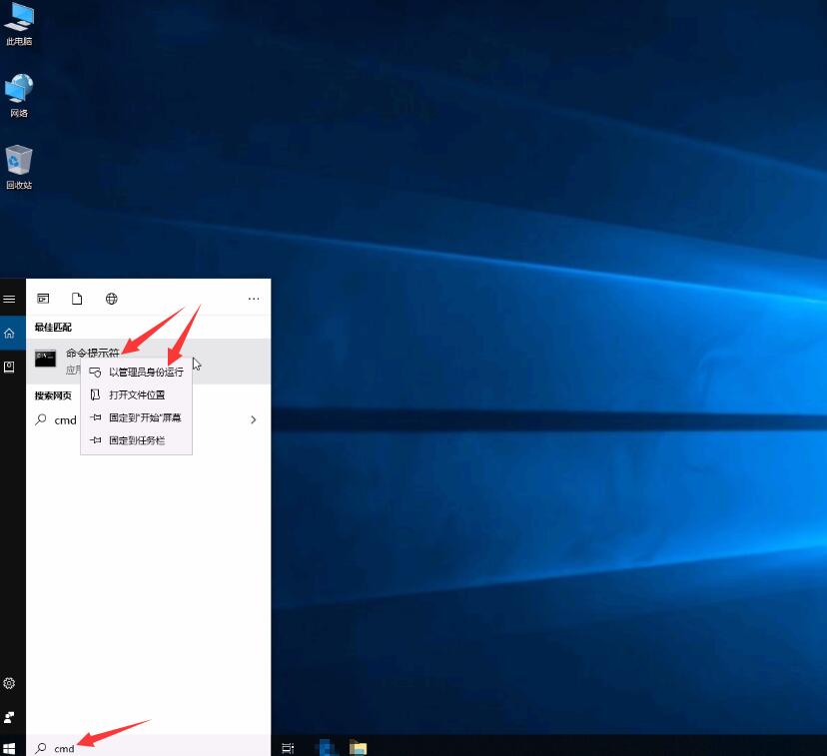Expand the cmd web search chevron
The height and width of the screenshot is (756, 827).
point(253,419)
